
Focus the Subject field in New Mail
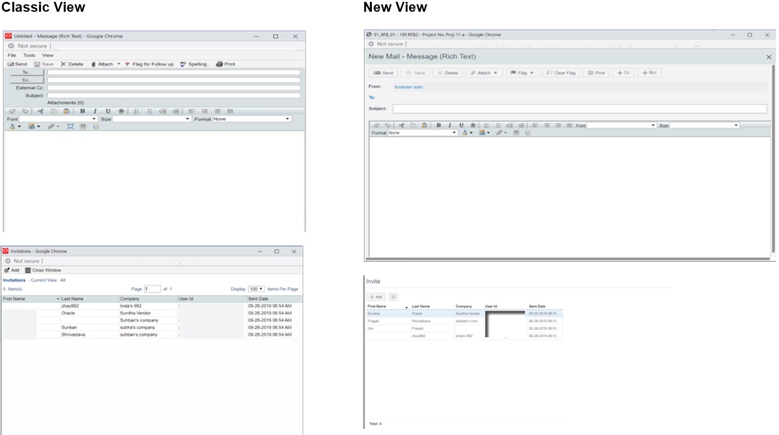pos(579,109)
